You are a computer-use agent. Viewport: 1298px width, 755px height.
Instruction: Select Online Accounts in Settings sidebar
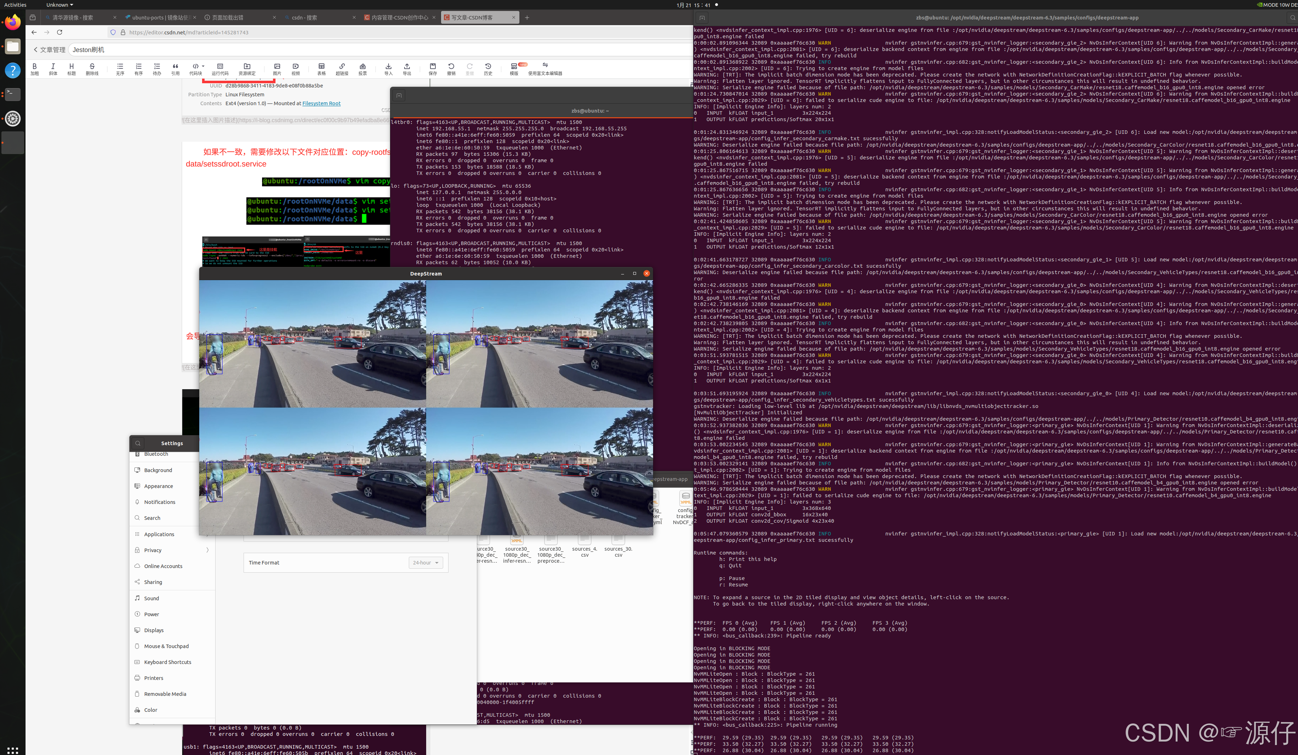(x=172, y=566)
